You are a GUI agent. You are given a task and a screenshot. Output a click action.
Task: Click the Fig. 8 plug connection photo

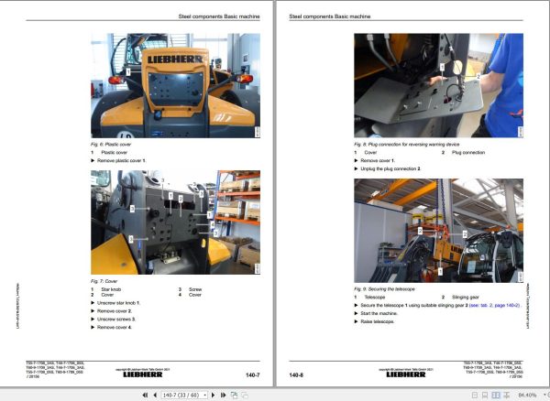pos(438,85)
